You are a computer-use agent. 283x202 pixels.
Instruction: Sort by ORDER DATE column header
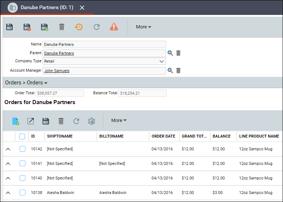pos(163,136)
